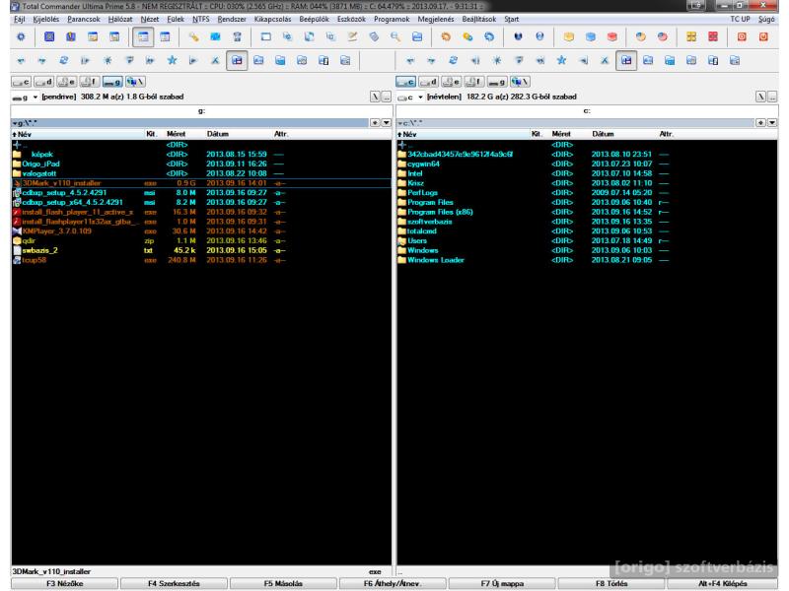Click right panel parent directory dots button
The image size is (789, 591).
click(x=772, y=97)
